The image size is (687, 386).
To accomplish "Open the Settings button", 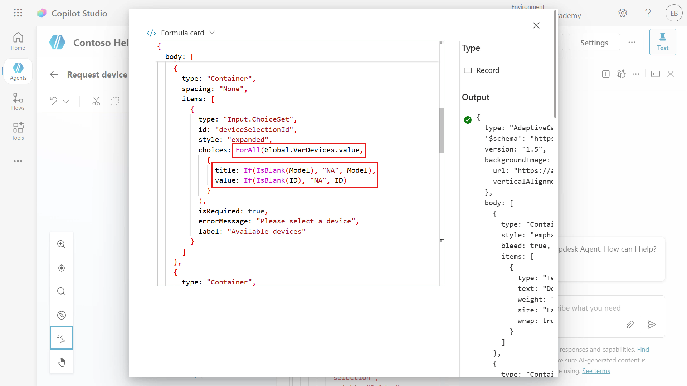I will [594, 43].
